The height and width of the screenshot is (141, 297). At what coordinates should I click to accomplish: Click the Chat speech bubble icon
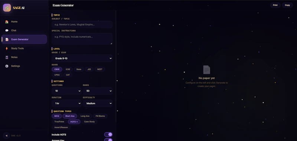(7, 30)
